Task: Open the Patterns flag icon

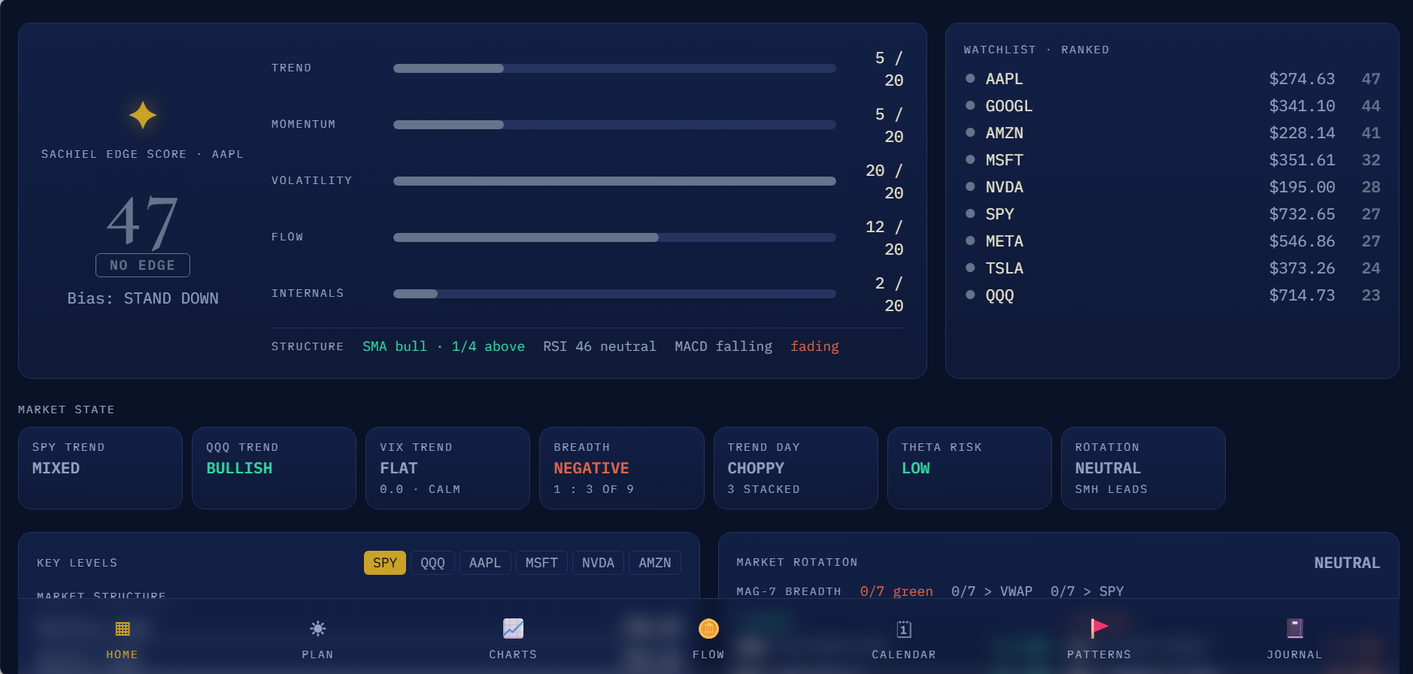Action: [1099, 628]
